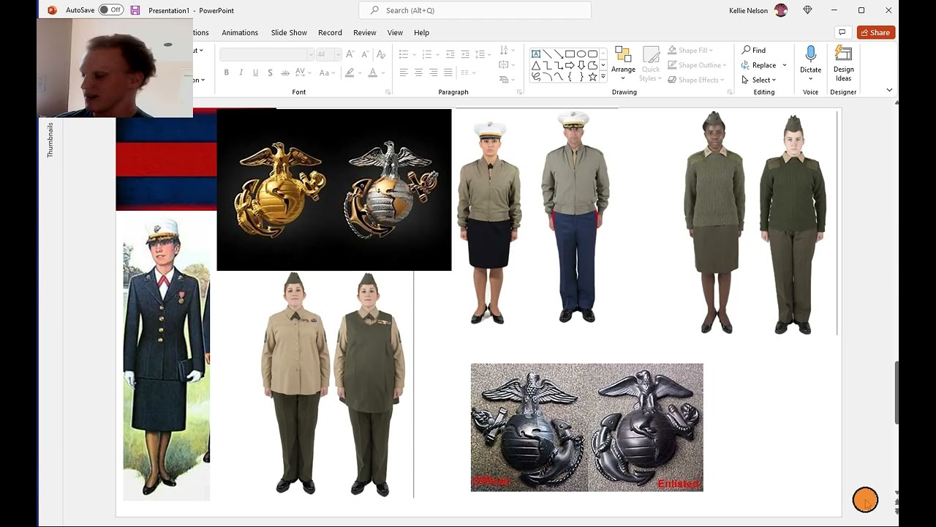This screenshot has width=936, height=527.
Task: Select the Triangle shape
Action: tap(536, 65)
